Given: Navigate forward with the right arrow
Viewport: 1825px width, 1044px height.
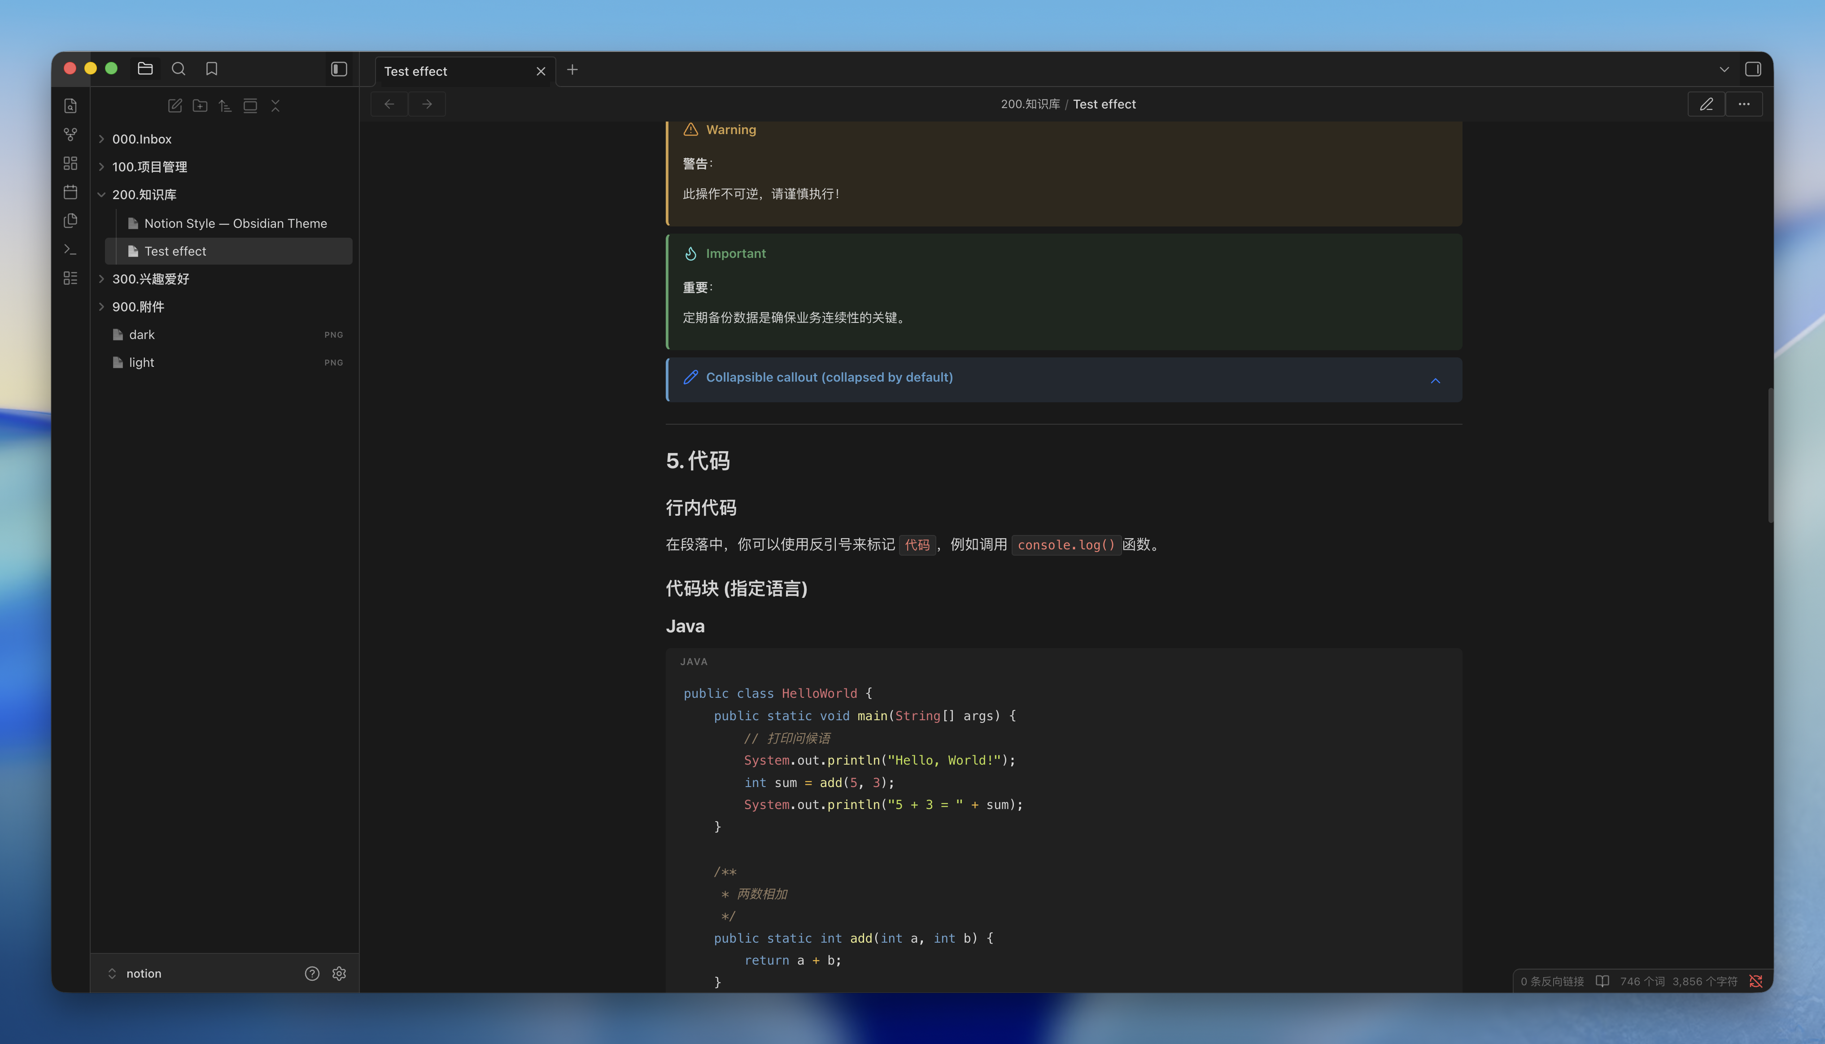Looking at the screenshot, I should [428, 104].
